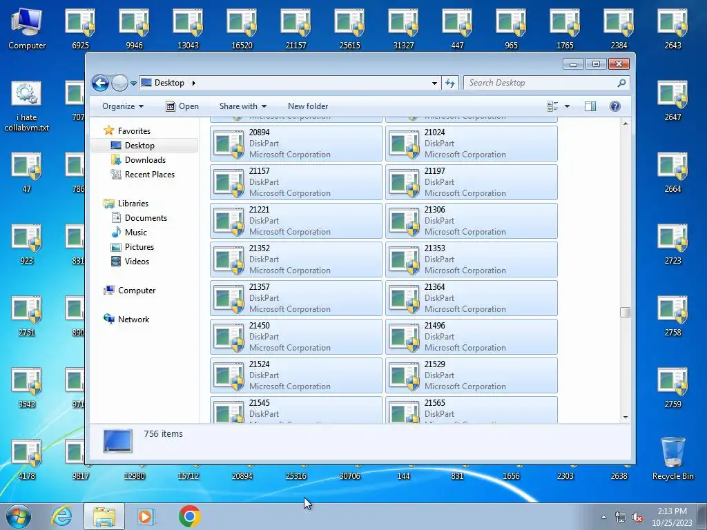Select the 21524 DiskPart file tile

296,375
